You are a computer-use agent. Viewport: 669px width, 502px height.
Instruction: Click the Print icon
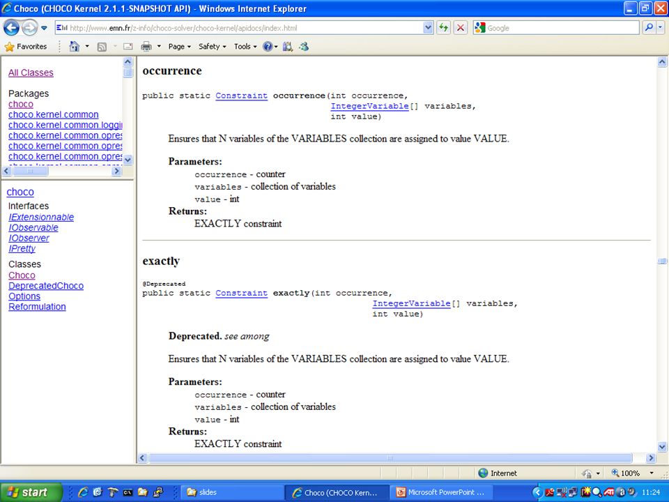(146, 47)
